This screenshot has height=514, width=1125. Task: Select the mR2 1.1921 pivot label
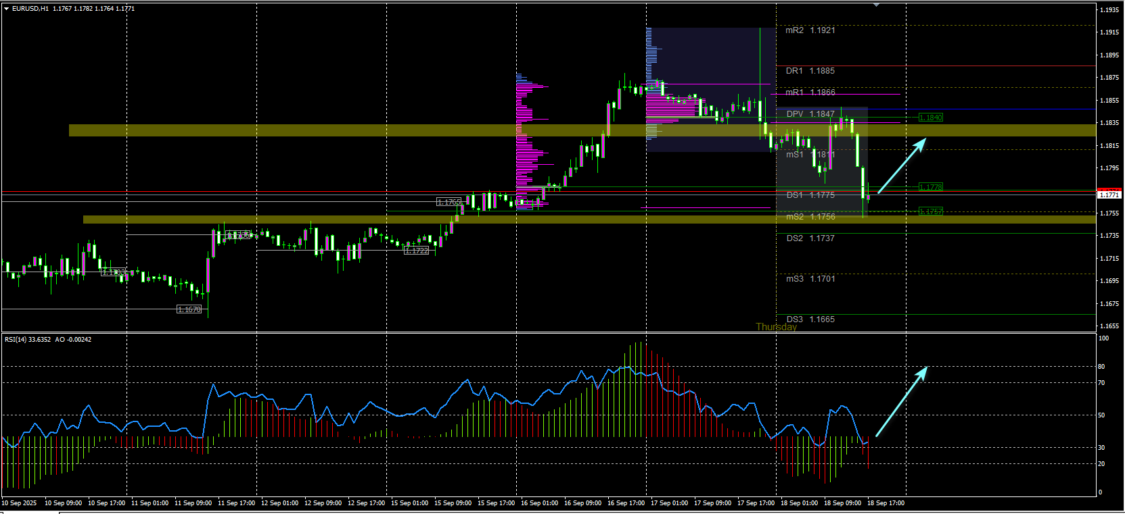click(x=810, y=30)
